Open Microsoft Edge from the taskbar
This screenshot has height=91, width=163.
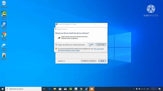(x=50, y=89)
